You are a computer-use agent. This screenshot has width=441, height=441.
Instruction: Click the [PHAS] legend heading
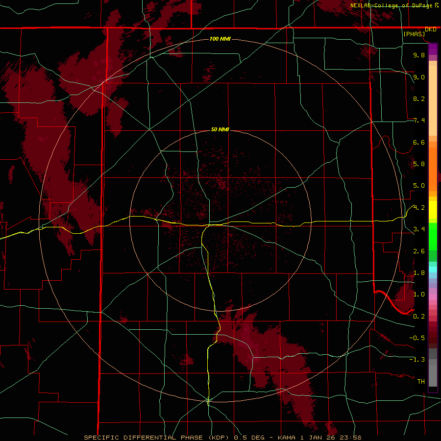tap(414, 34)
